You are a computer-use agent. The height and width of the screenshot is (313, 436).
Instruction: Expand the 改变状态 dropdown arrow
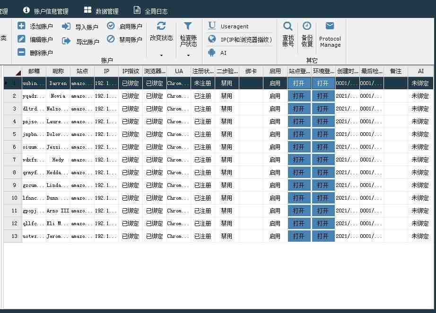(x=161, y=55)
